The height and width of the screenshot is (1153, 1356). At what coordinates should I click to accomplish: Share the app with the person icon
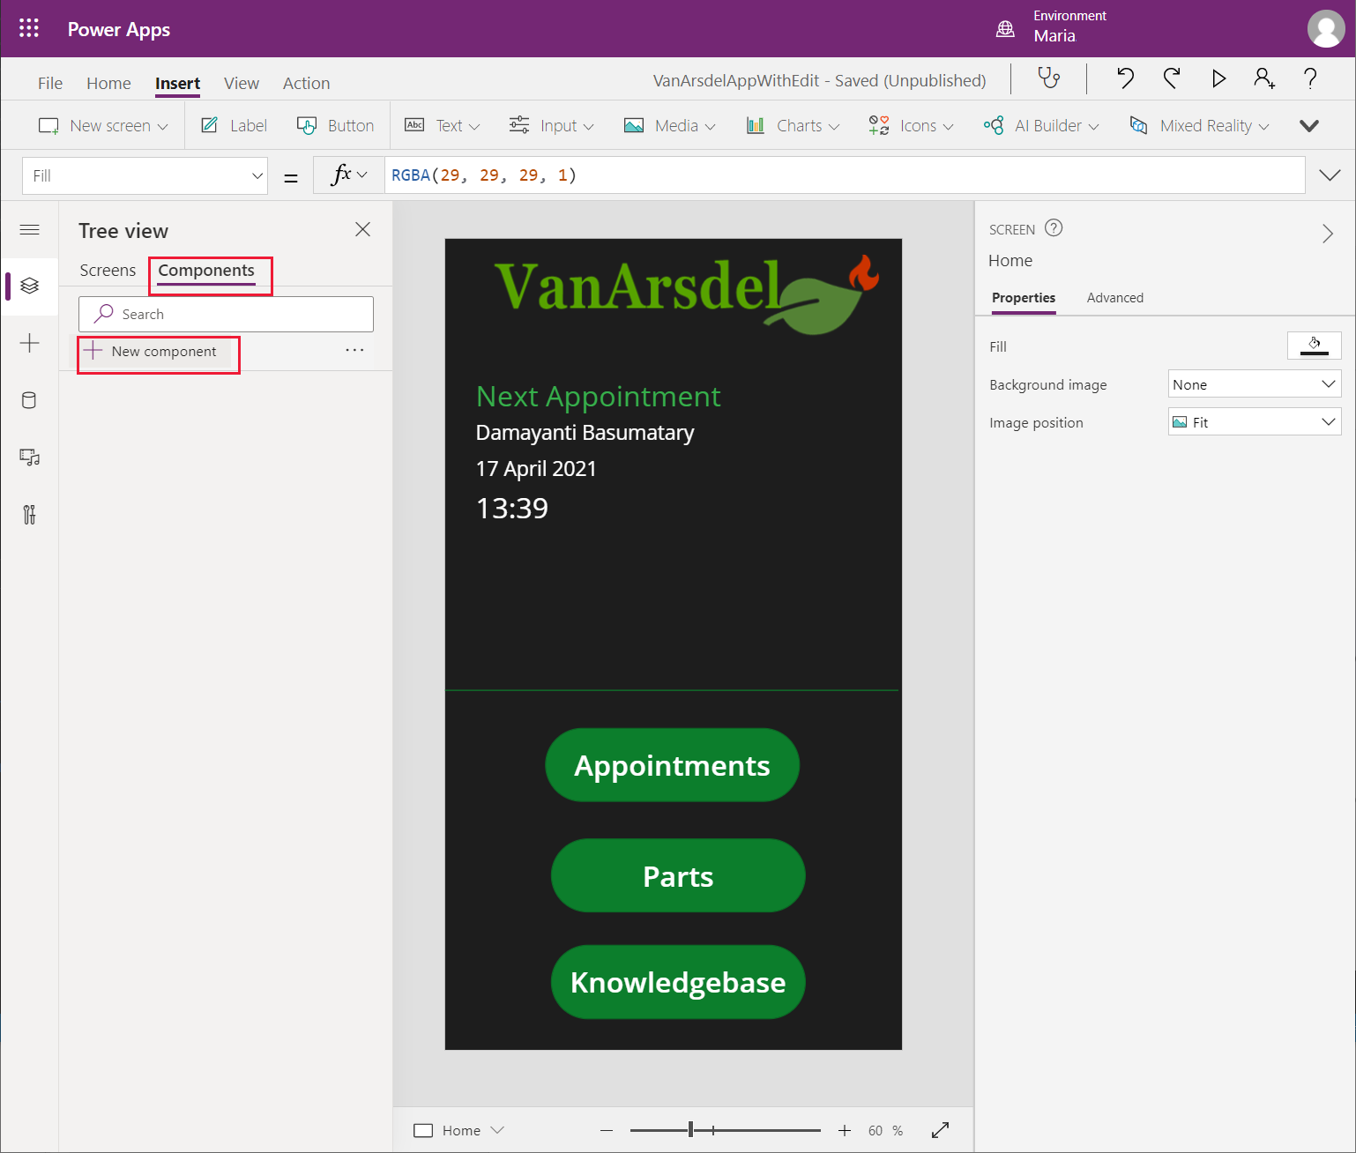[1264, 78]
